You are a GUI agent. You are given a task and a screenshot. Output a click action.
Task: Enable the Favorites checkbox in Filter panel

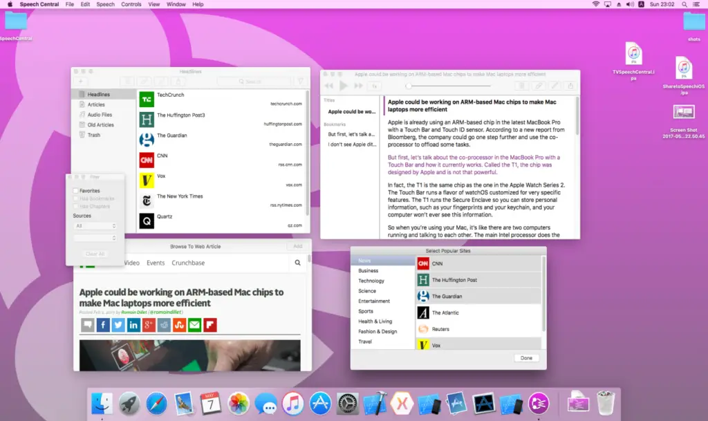pyautogui.click(x=76, y=191)
